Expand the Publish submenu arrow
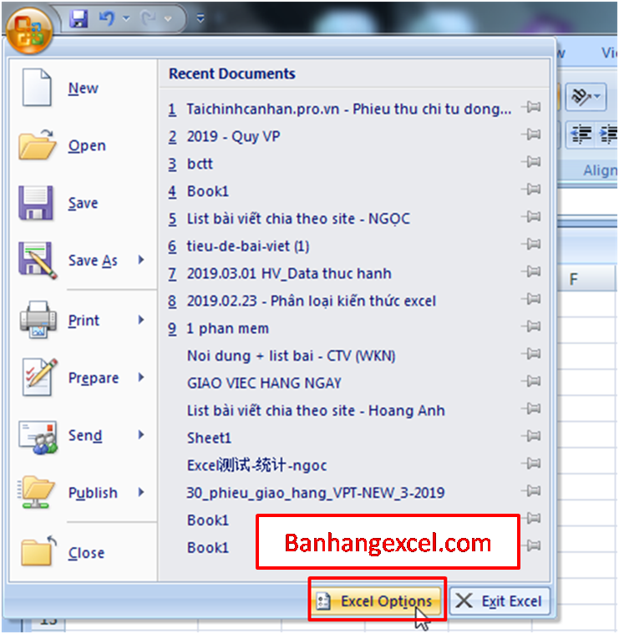Image resolution: width=619 pixels, height=634 pixels. [x=141, y=492]
